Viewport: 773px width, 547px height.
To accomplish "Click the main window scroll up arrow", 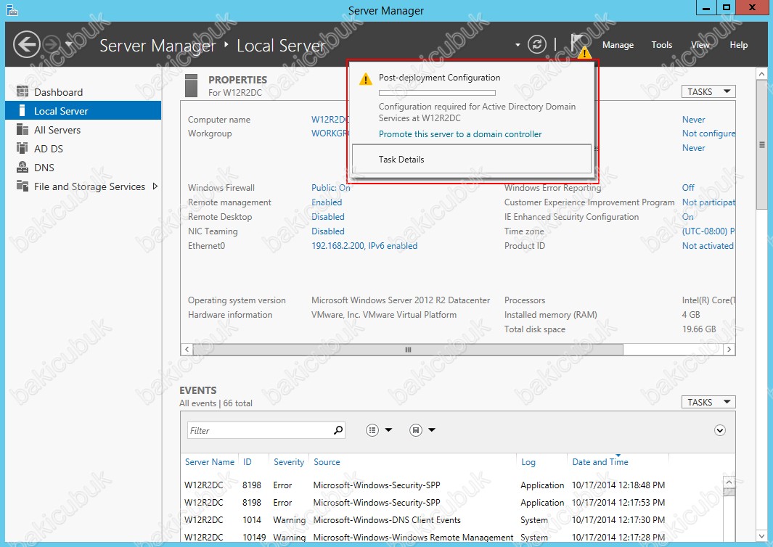I will tap(761, 74).
